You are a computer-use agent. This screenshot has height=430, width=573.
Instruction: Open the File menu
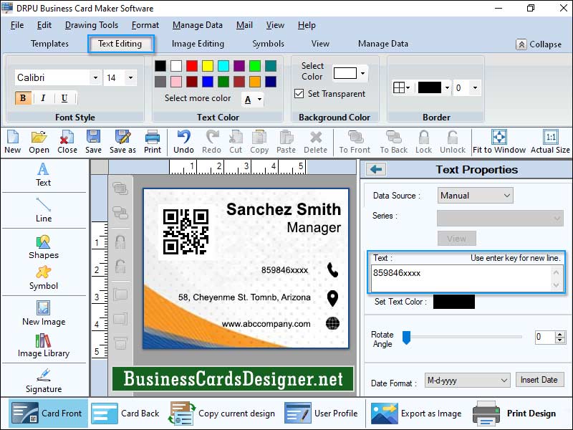tap(17, 25)
